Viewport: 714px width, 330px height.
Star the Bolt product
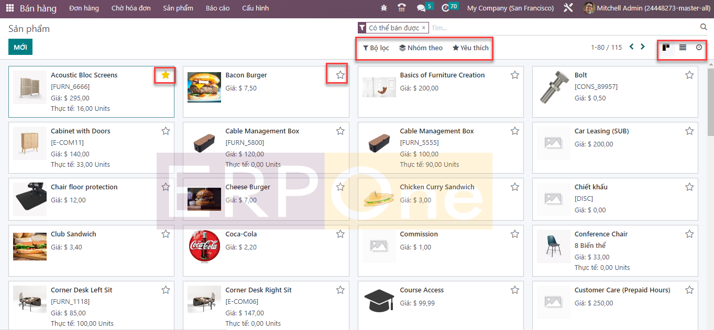[689, 75]
